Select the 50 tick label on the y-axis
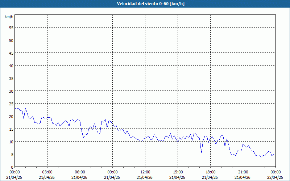 (x=11, y=40)
